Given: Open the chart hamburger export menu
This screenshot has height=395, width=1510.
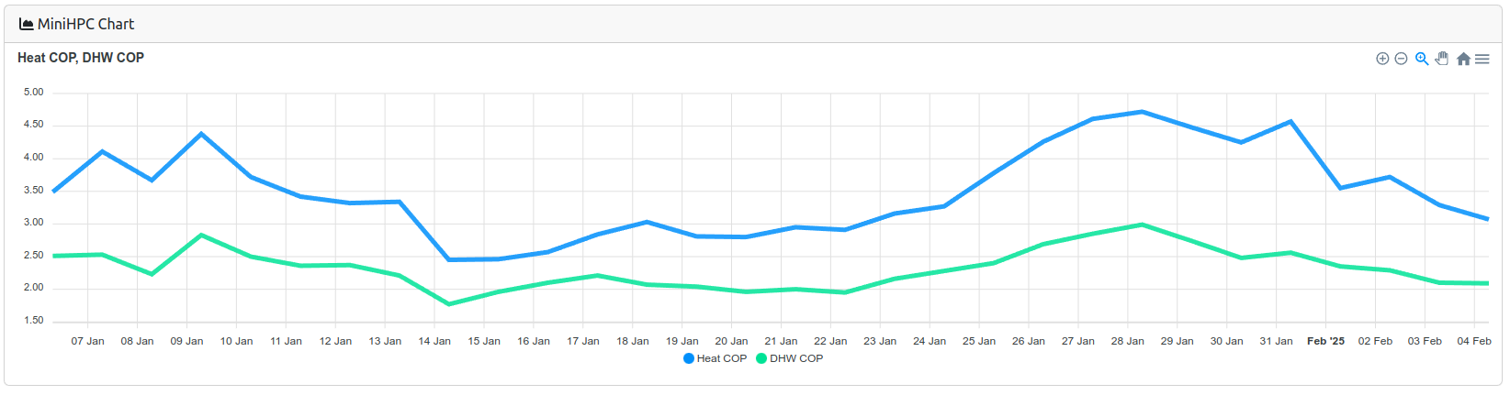Looking at the screenshot, I should (1482, 59).
